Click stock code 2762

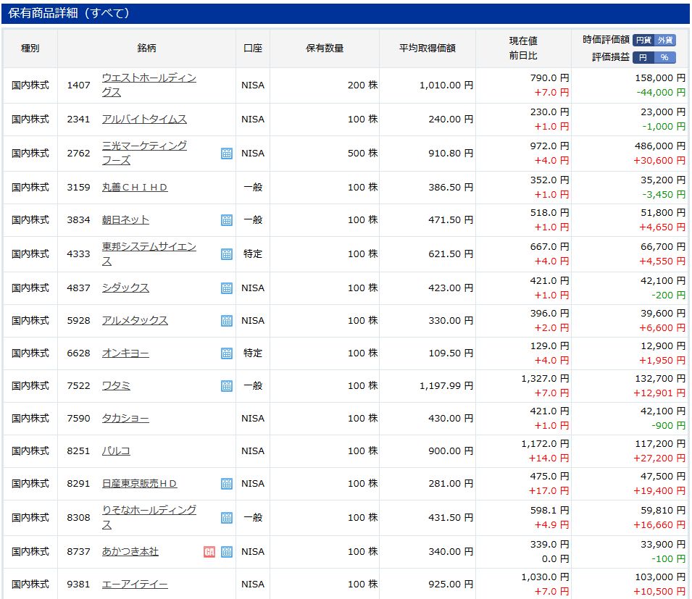[x=78, y=153]
